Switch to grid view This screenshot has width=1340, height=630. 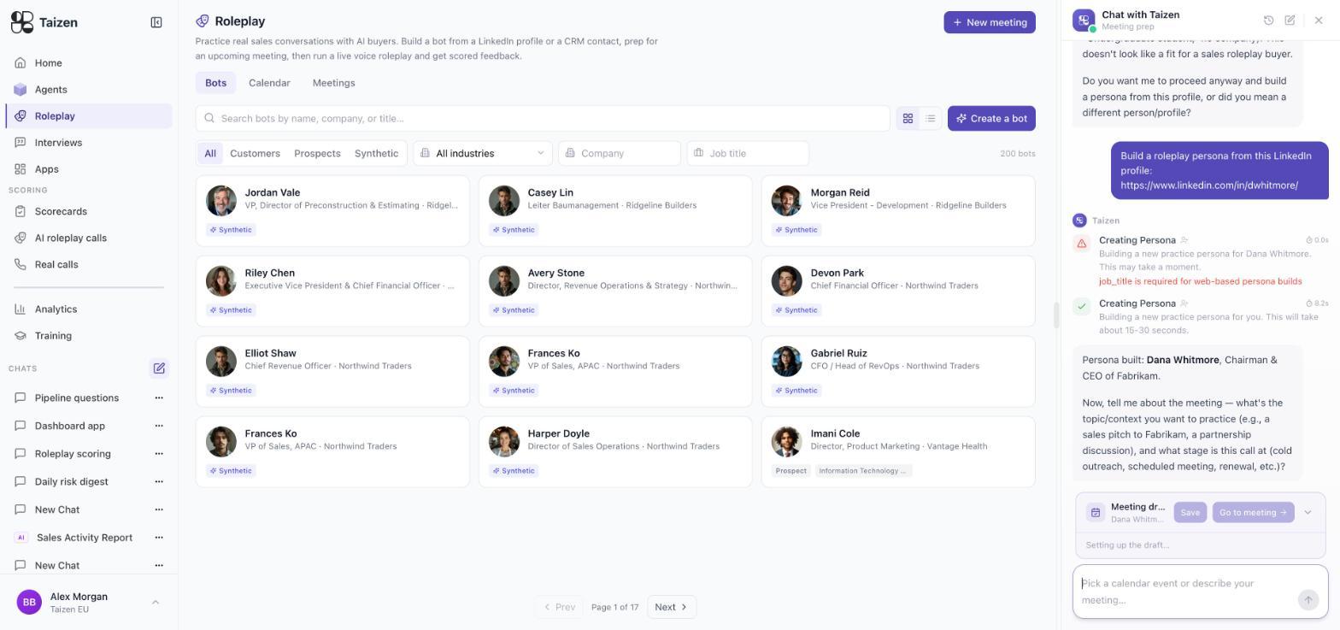pyautogui.click(x=908, y=119)
